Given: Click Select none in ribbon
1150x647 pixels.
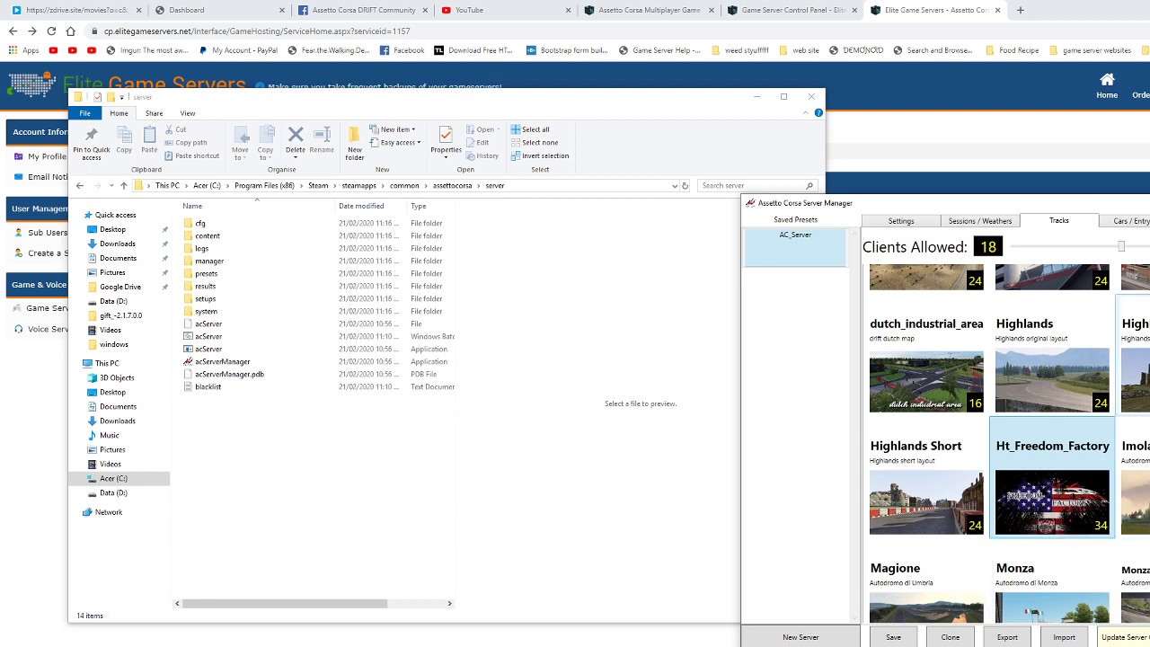Looking at the screenshot, I should point(535,142).
